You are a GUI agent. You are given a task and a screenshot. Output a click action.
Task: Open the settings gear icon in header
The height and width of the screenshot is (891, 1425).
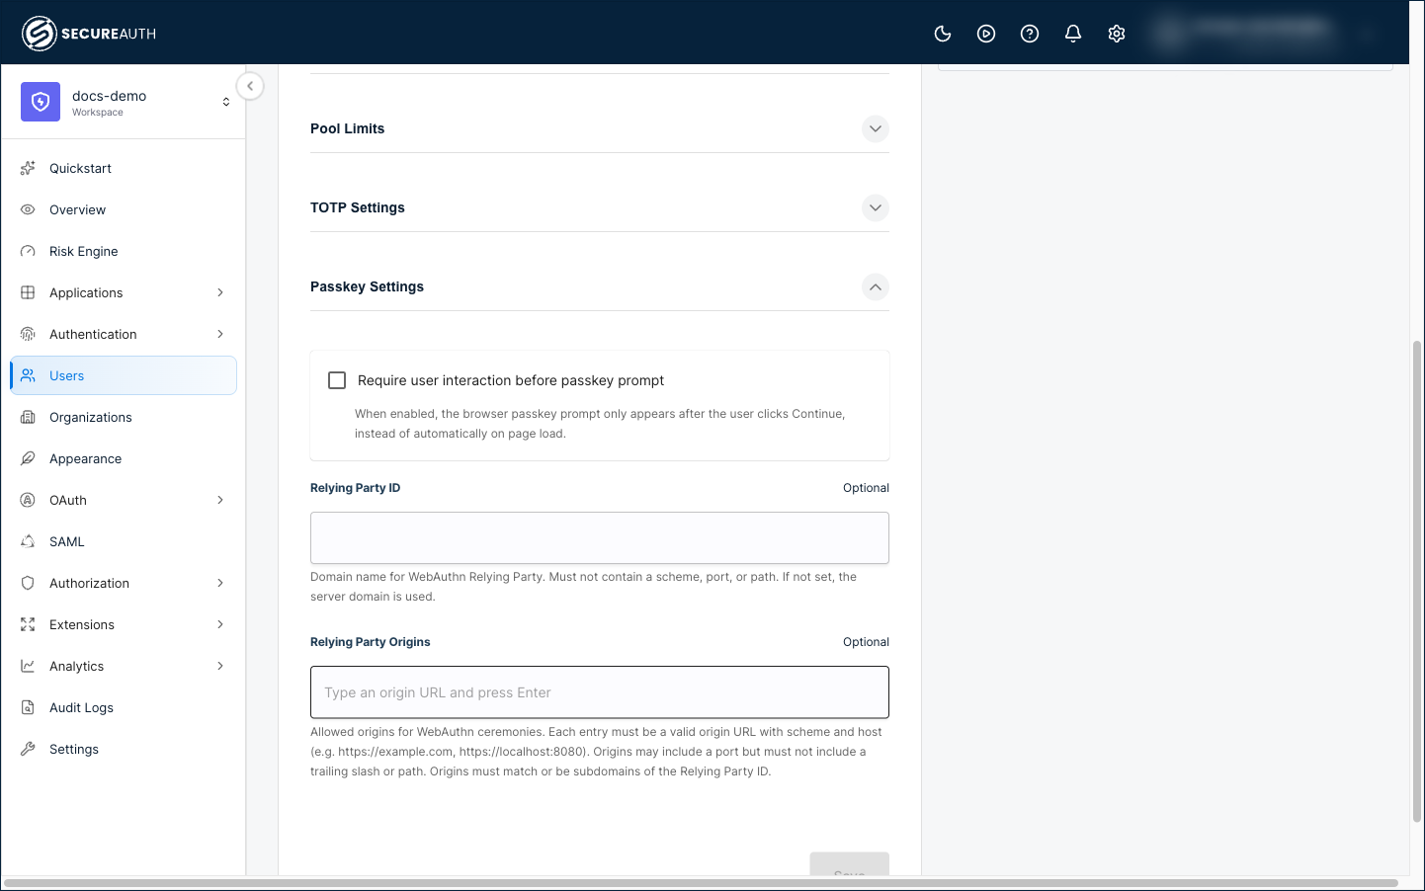[1117, 34]
